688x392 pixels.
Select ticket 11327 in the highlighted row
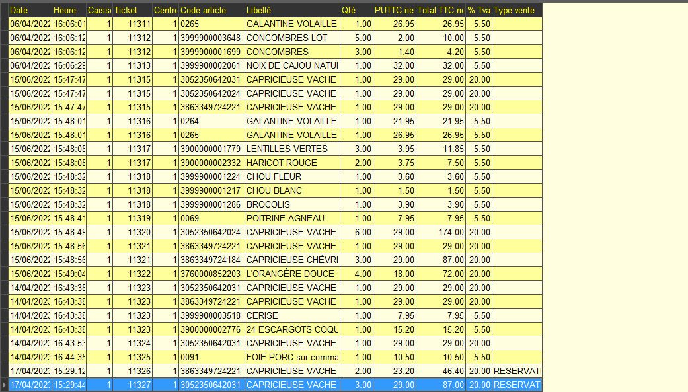click(132, 385)
